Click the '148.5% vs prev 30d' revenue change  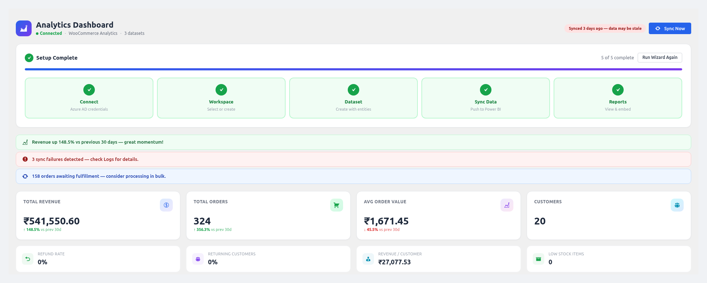[42, 230]
